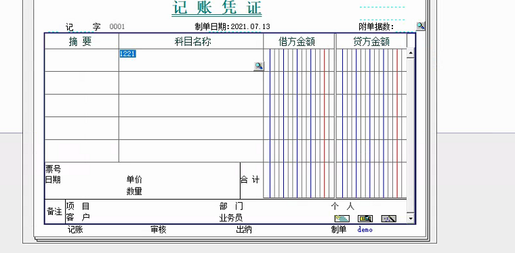
Task: Click the voucher number 0001 field
Action: click(x=117, y=26)
